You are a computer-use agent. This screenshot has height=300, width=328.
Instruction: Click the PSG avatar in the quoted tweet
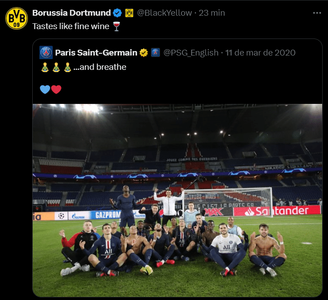[x=46, y=52]
